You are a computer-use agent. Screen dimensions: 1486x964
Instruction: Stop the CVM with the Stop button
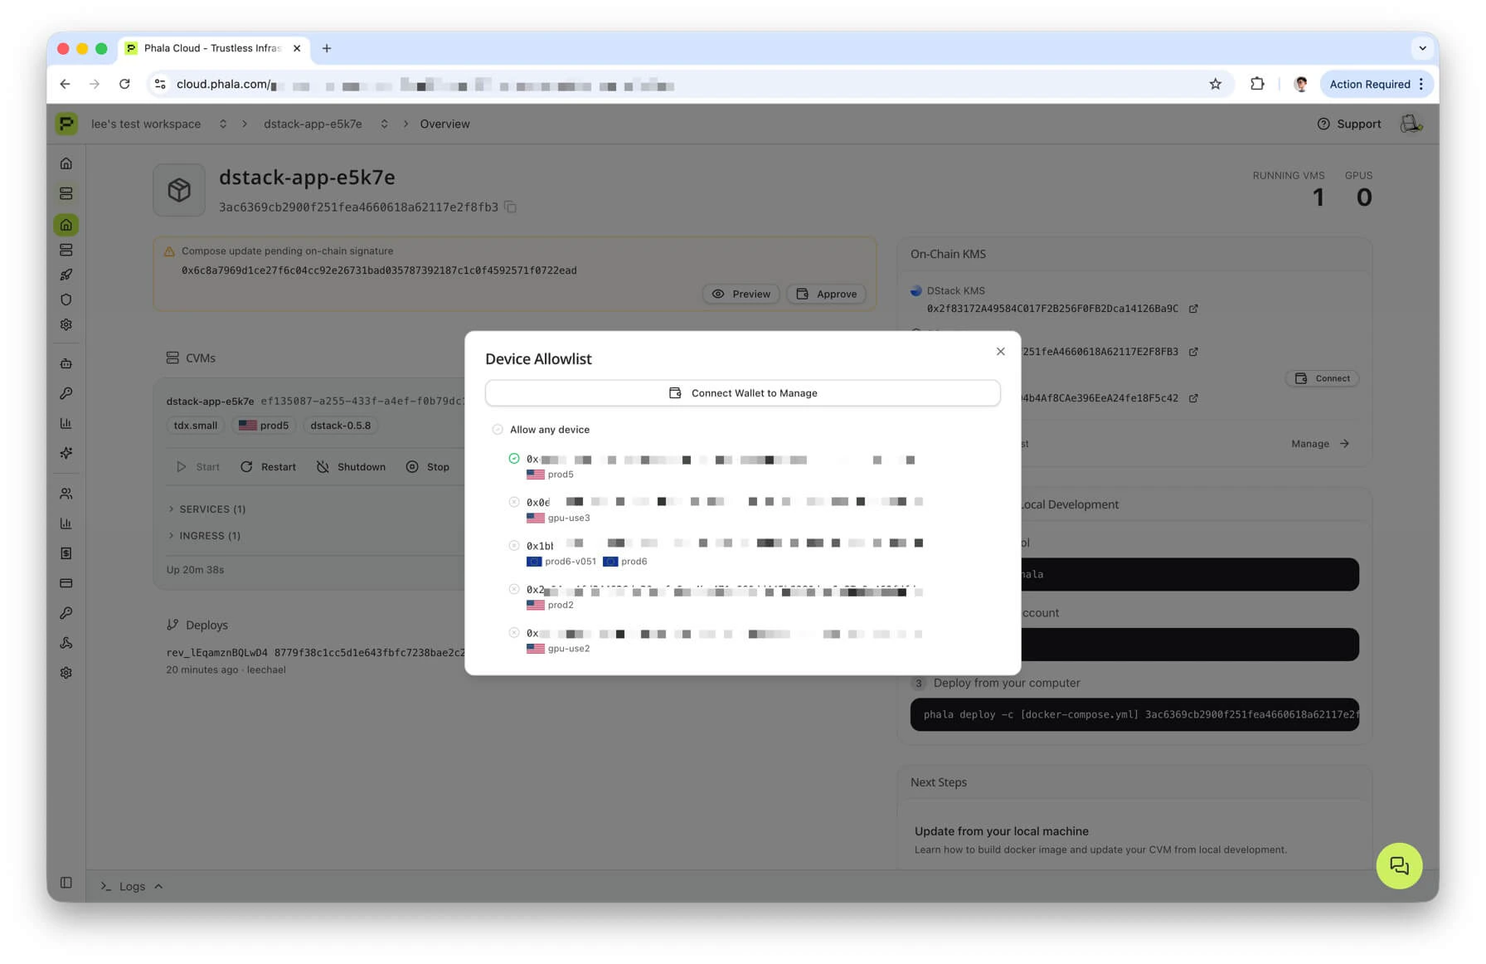[x=428, y=467]
